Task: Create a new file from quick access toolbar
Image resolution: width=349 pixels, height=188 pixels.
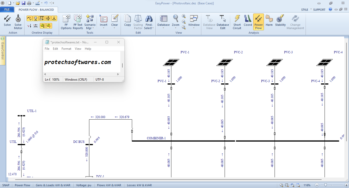Action: (9, 3)
